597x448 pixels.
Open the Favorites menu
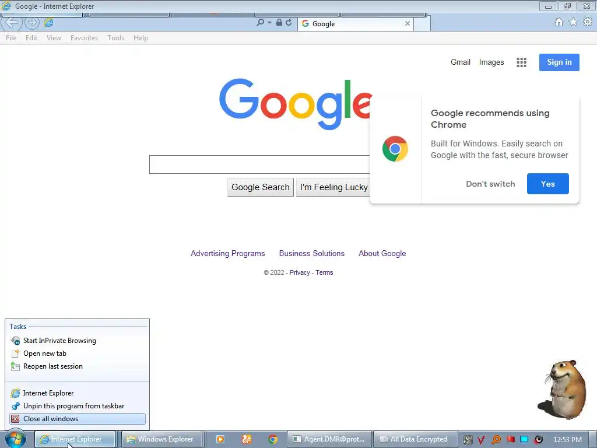click(x=84, y=38)
